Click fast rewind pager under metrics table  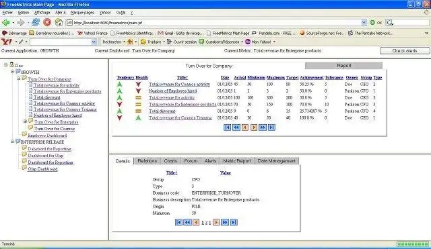point(236,128)
